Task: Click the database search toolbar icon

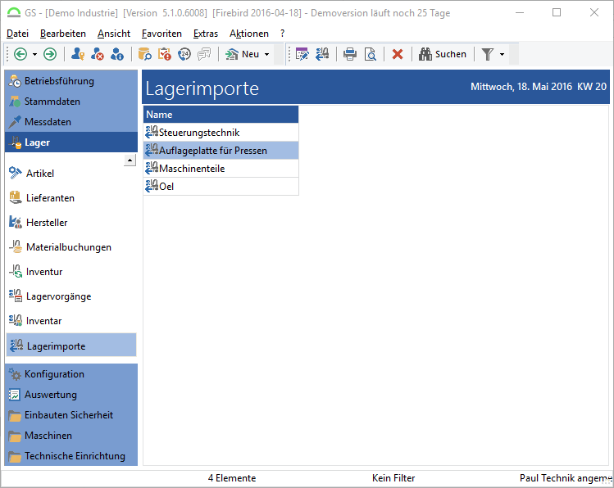Action: coord(145,54)
